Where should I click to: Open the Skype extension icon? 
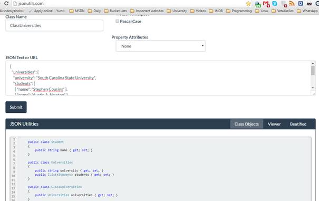[x=275, y=4]
